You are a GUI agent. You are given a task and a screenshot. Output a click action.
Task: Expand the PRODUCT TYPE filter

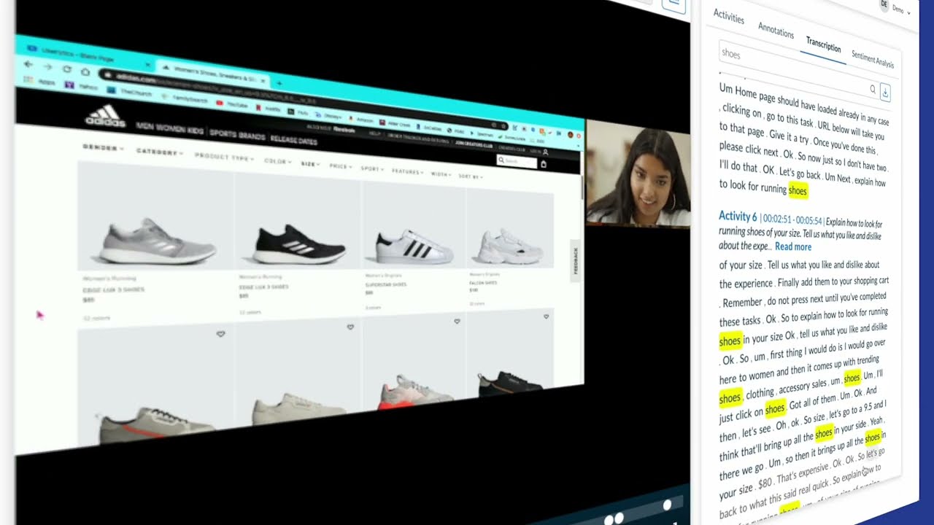point(224,157)
